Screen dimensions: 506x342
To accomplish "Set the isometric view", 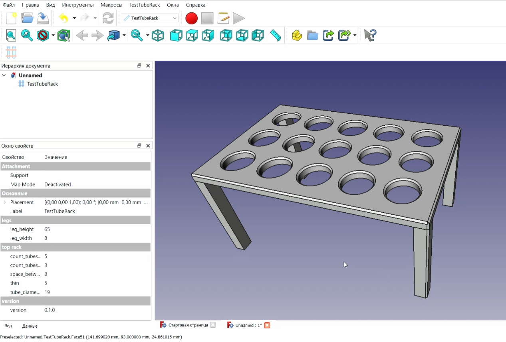I will point(158,36).
